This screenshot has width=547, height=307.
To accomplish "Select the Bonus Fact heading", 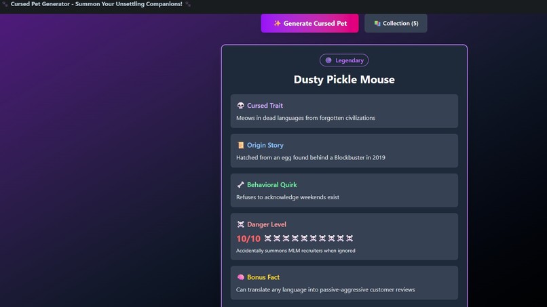I will 263,277.
